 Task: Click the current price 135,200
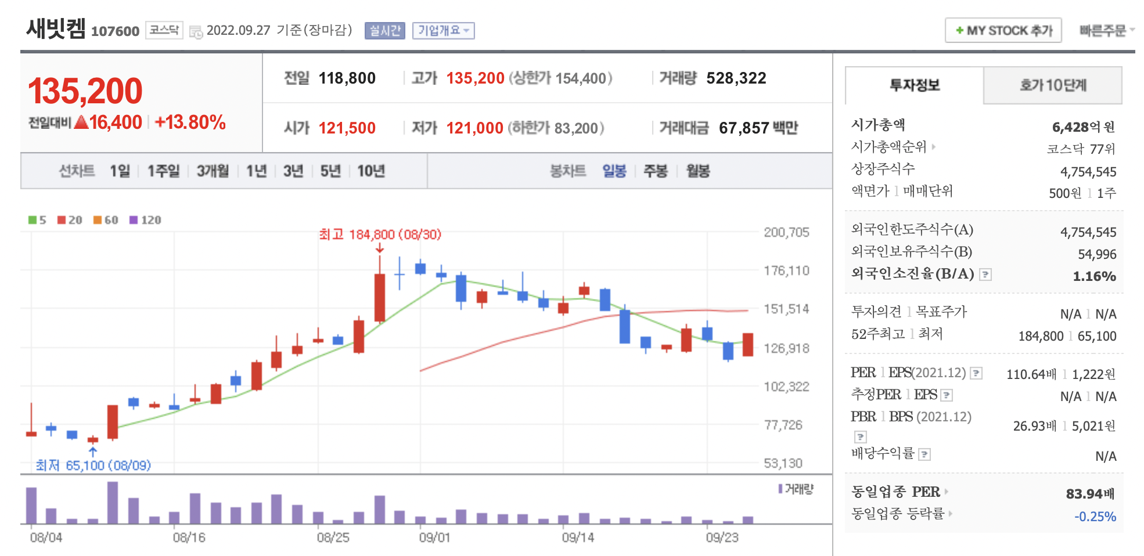click(x=85, y=91)
